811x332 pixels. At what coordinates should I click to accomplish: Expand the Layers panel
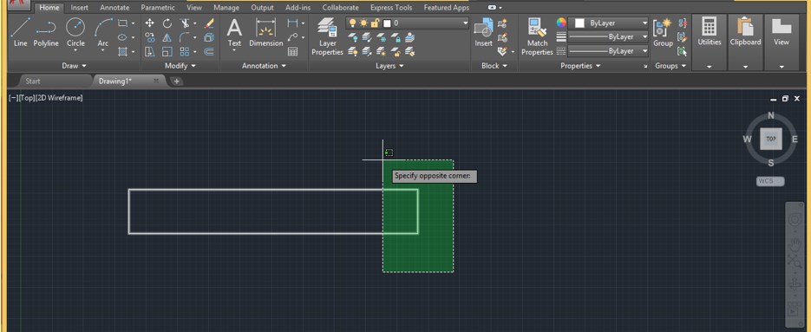click(389, 66)
